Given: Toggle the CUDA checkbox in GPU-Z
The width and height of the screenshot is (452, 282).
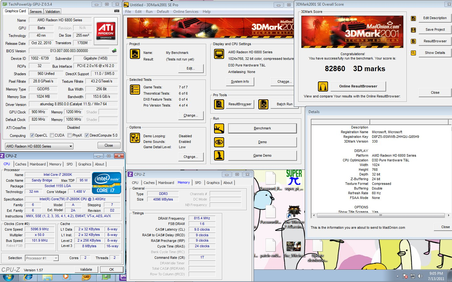Looking at the screenshot, I should [x=52, y=136].
